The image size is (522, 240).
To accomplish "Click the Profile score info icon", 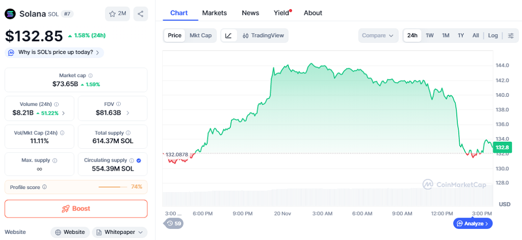I will tap(44, 187).
